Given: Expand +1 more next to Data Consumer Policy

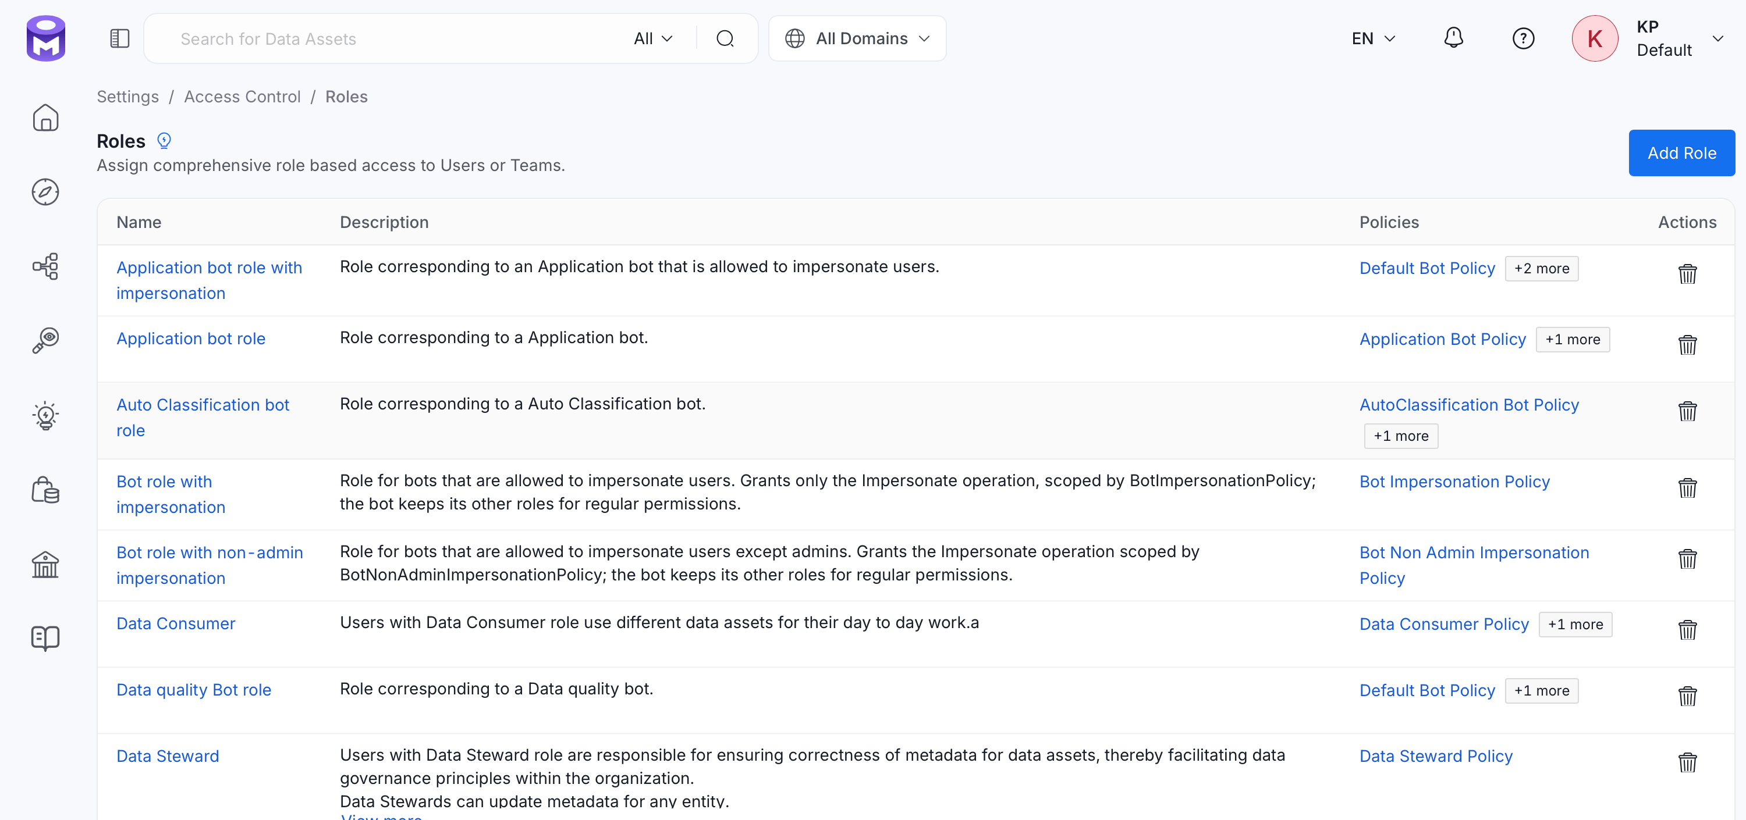Looking at the screenshot, I should click(1575, 625).
